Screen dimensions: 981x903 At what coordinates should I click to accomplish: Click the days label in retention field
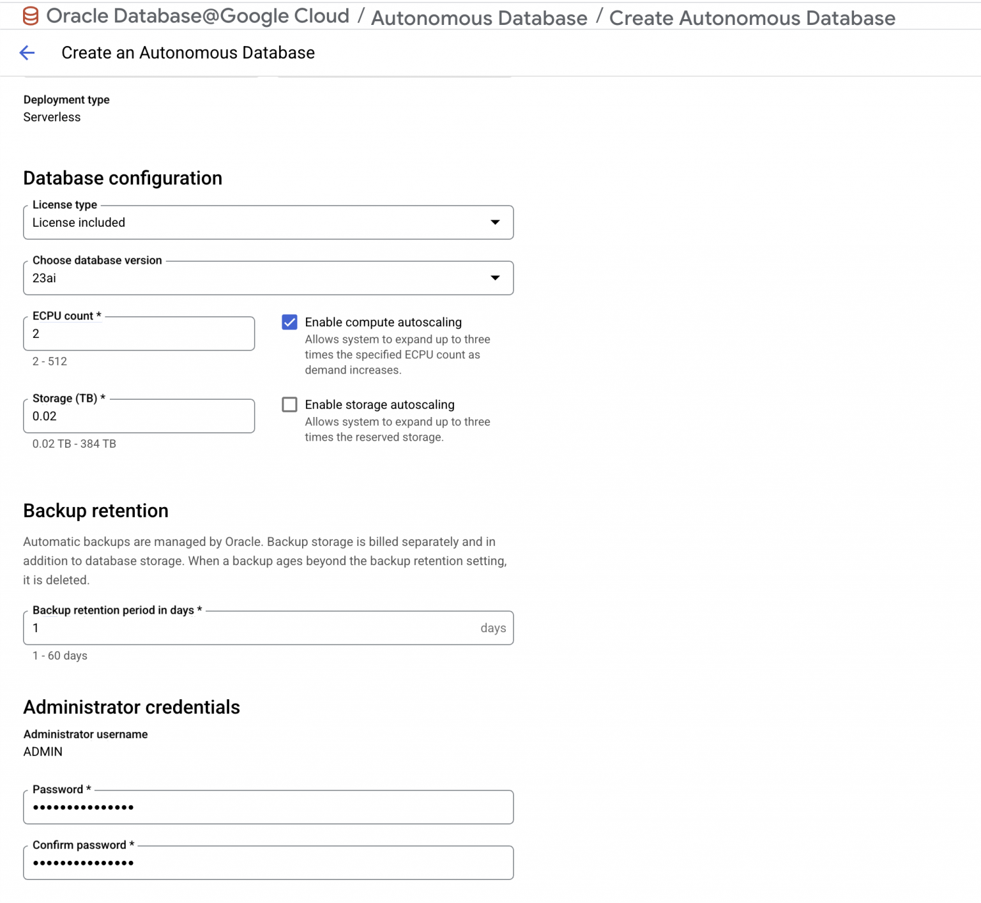coord(492,628)
